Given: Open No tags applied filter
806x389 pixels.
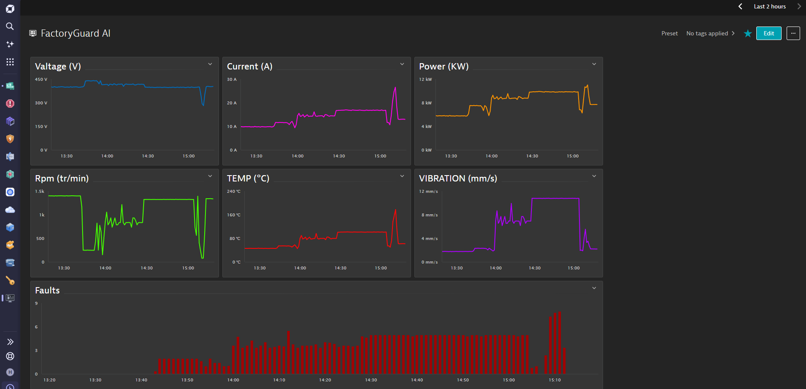Looking at the screenshot, I should (710, 33).
